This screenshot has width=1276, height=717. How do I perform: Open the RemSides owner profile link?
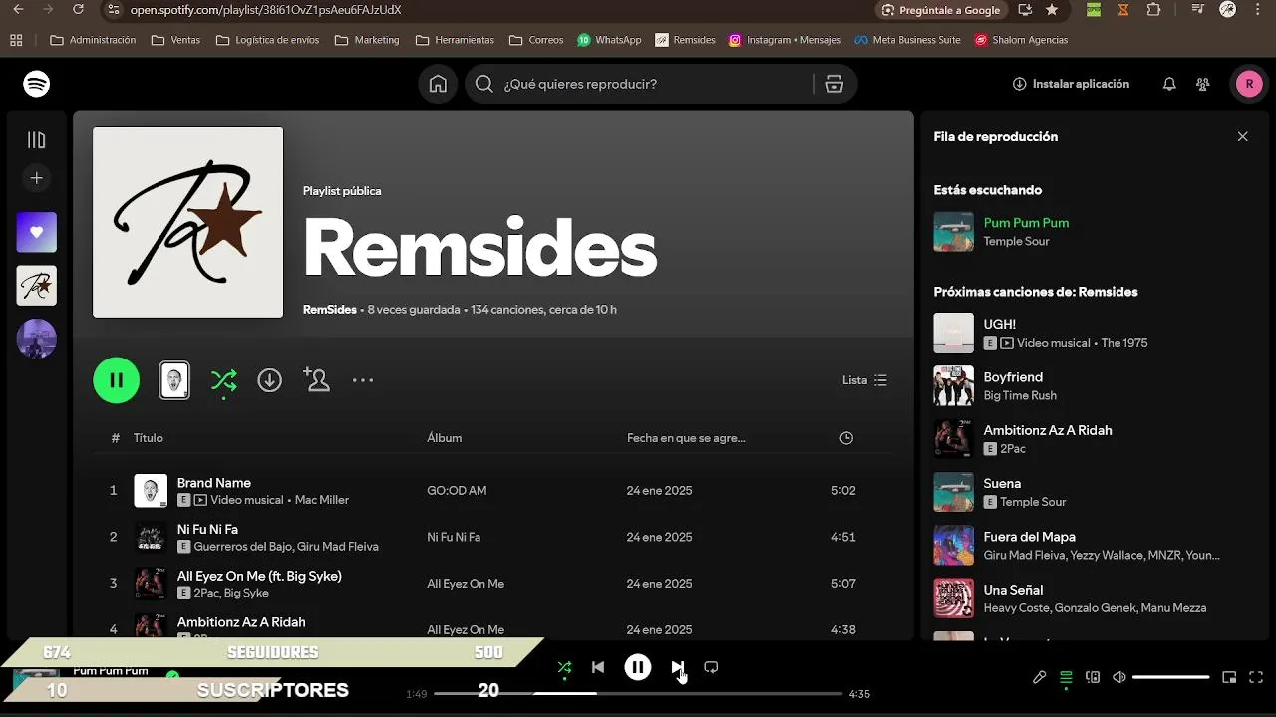point(330,310)
